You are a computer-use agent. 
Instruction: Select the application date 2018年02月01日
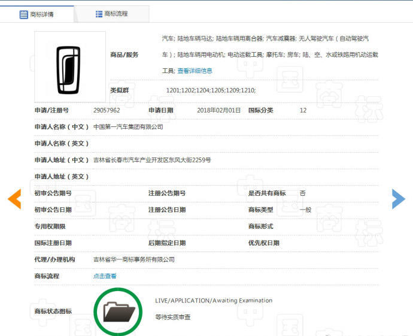[218, 110]
